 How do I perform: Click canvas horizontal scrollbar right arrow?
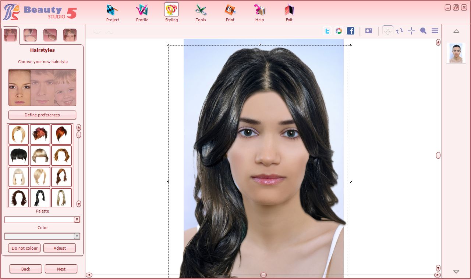coord(438,275)
